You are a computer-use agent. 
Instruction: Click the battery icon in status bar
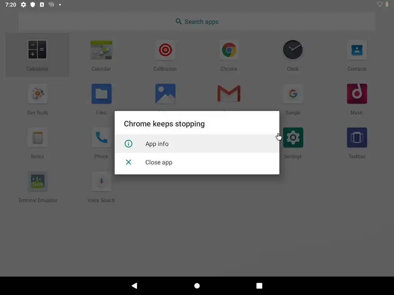[x=387, y=4]
